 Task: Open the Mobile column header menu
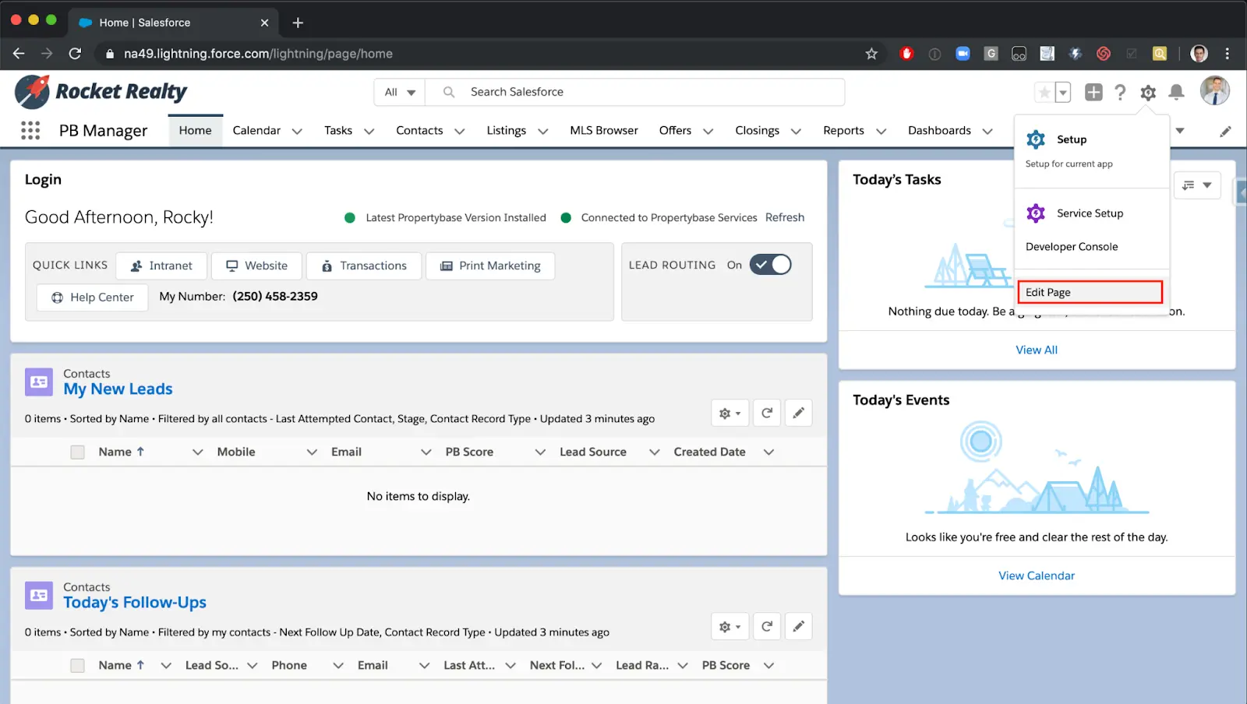312,452
